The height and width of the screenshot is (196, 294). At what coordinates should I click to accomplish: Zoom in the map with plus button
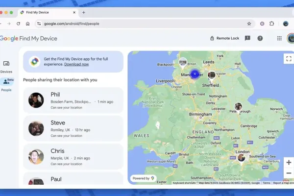coord(289,162)
